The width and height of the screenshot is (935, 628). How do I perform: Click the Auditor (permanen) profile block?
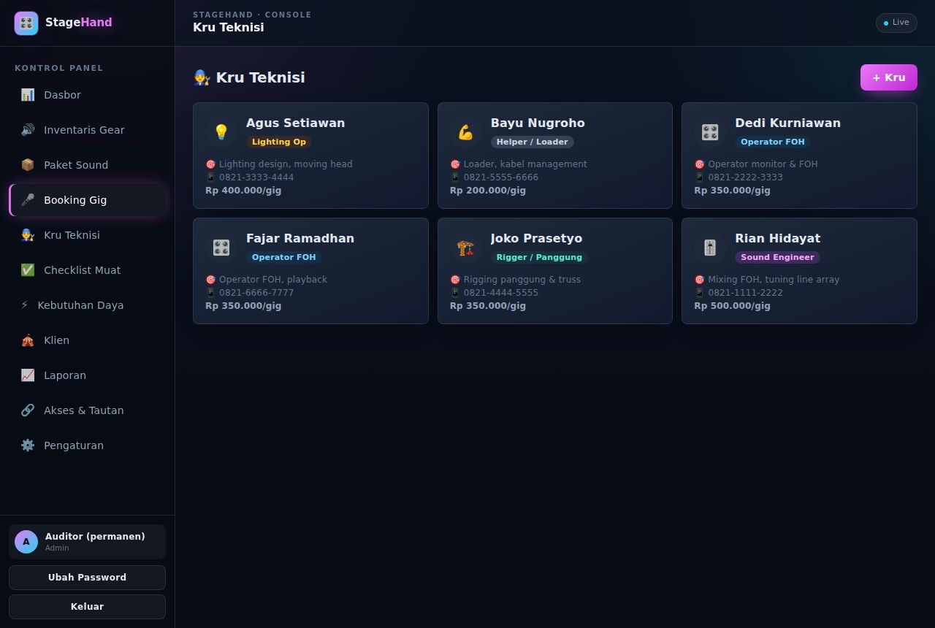(87, 542)
